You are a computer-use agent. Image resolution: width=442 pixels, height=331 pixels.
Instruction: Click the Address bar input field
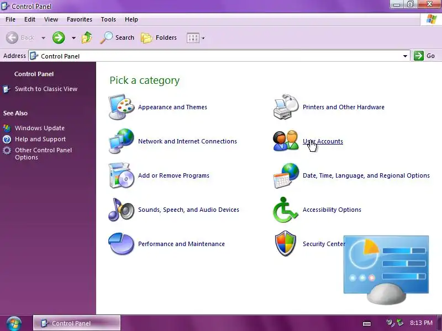coord(219,56)
